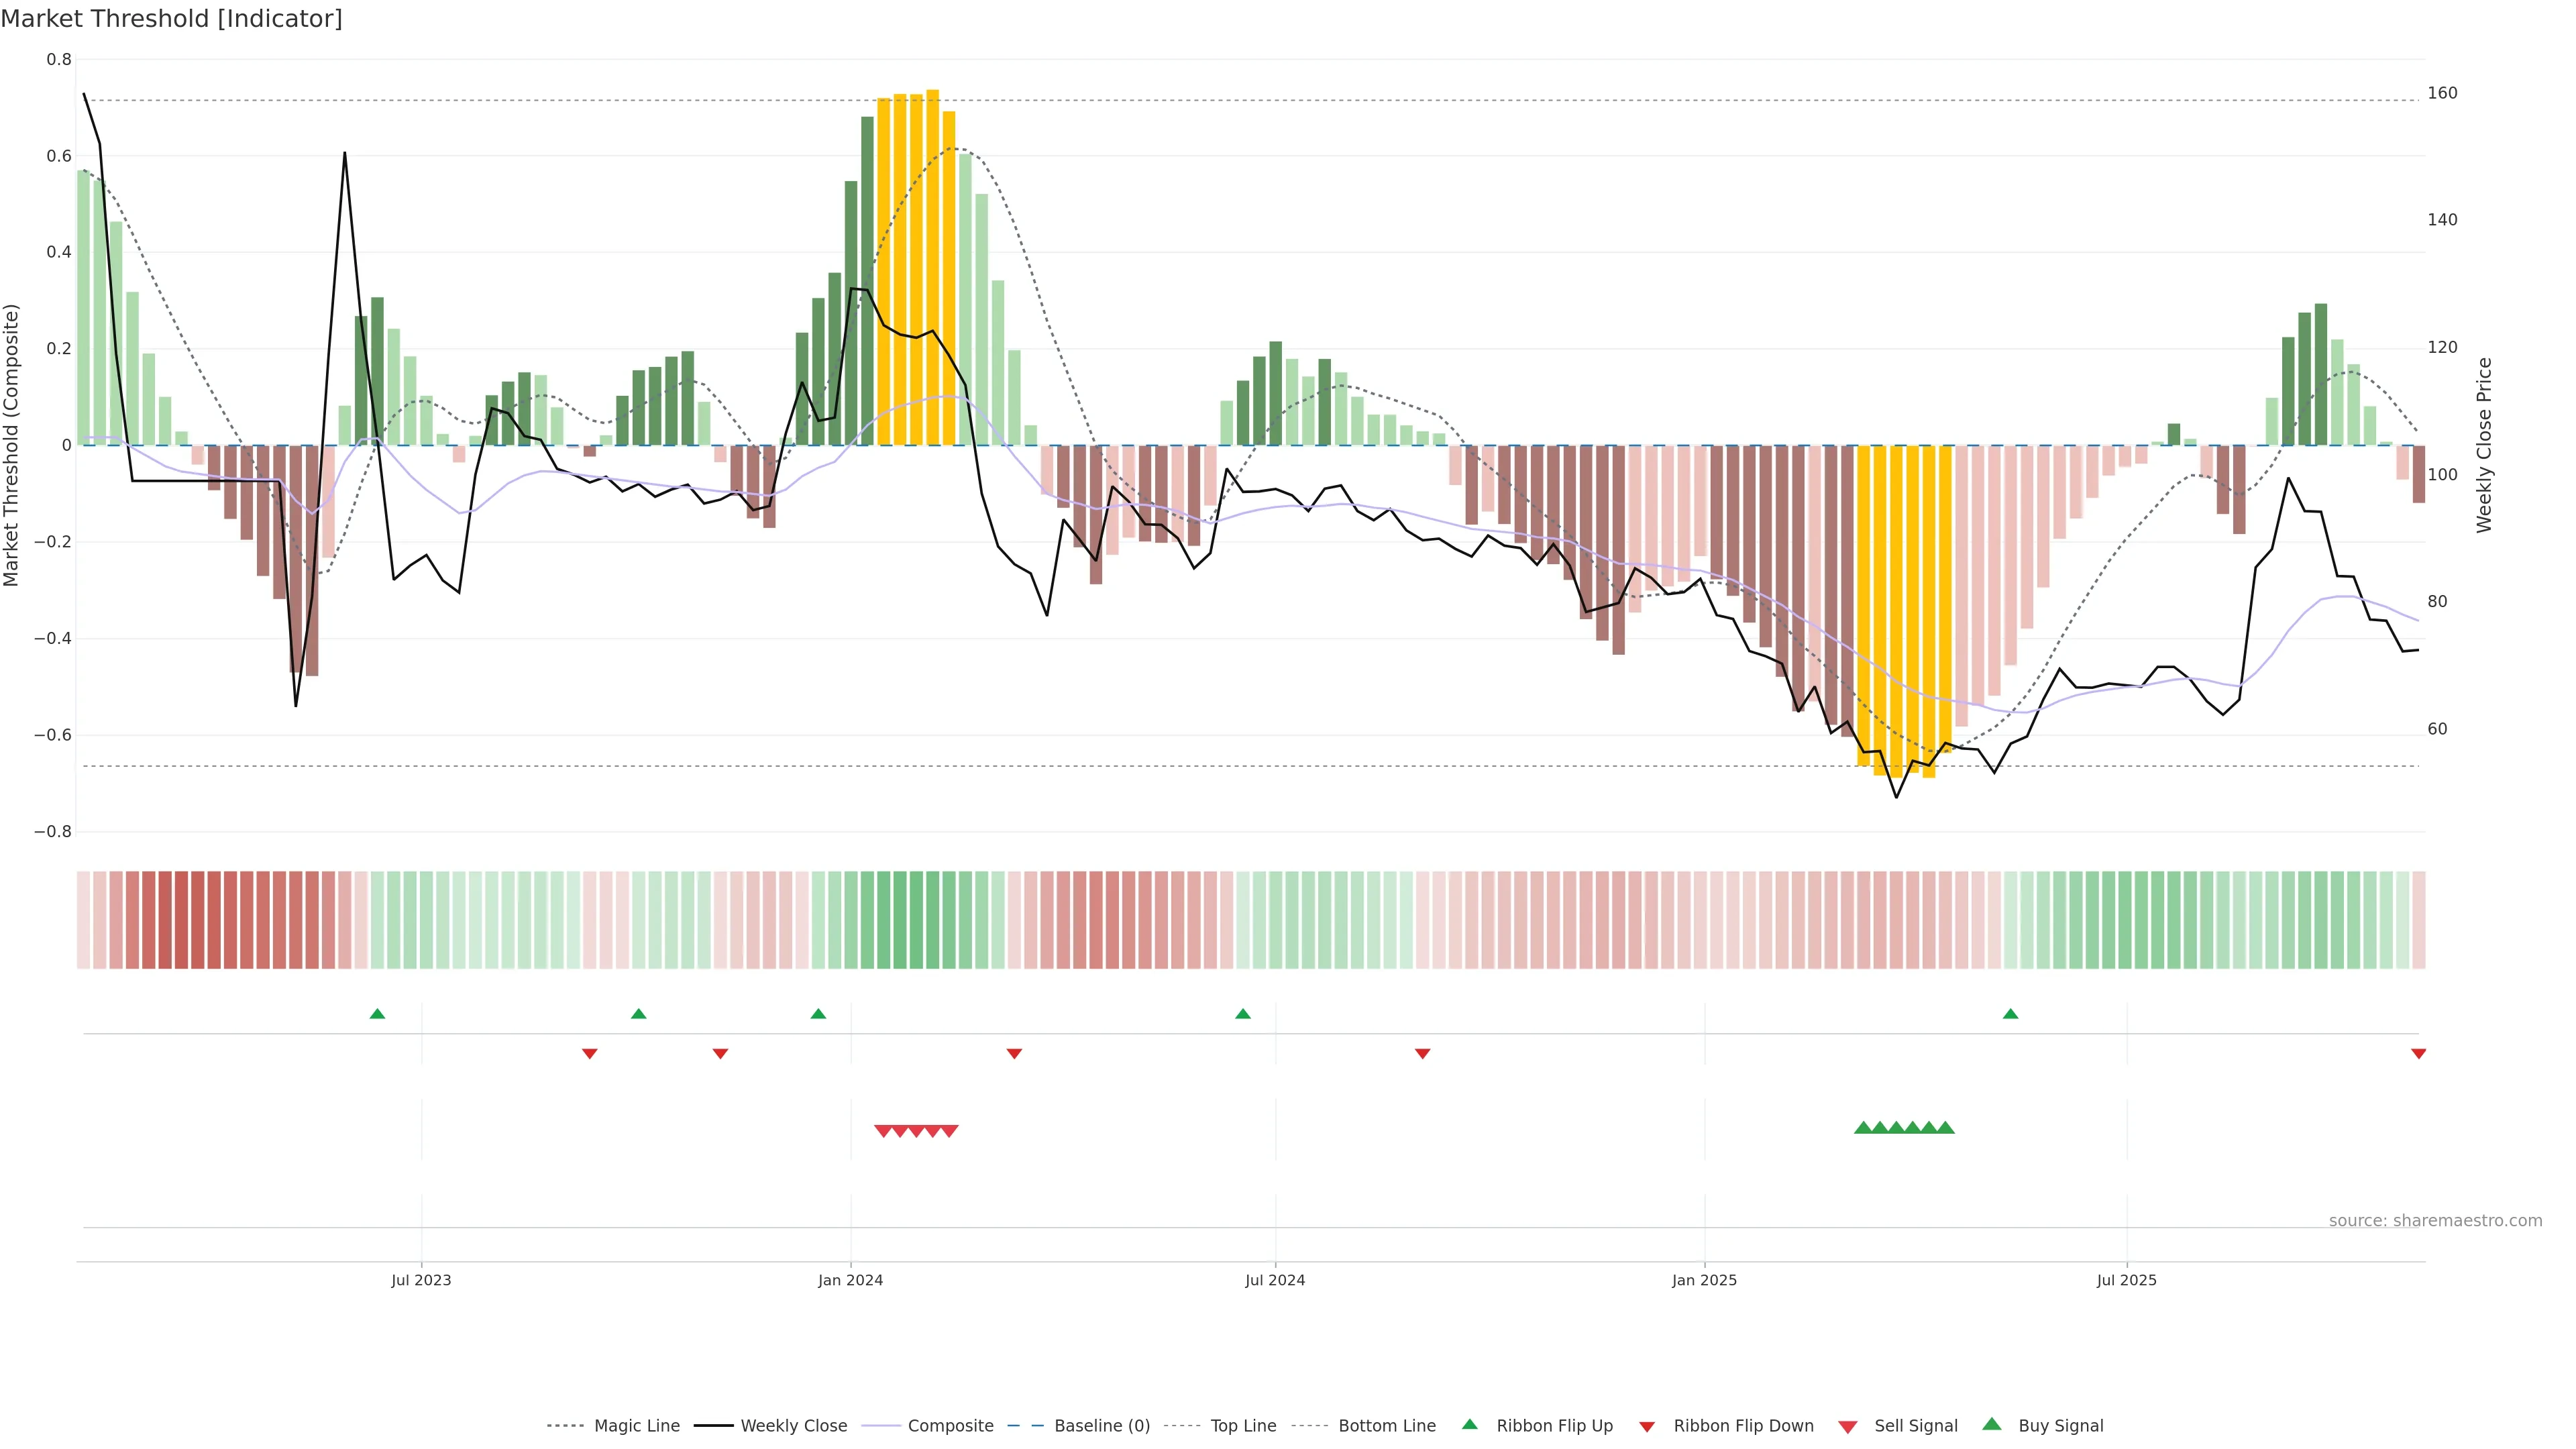
Task: Toggle the Top Line legend entry
Action: (1243, 1426)
